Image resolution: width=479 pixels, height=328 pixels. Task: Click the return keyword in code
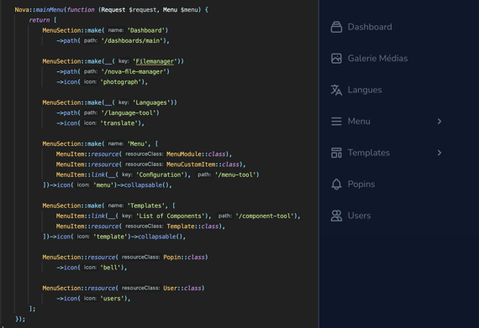[39, 20]
